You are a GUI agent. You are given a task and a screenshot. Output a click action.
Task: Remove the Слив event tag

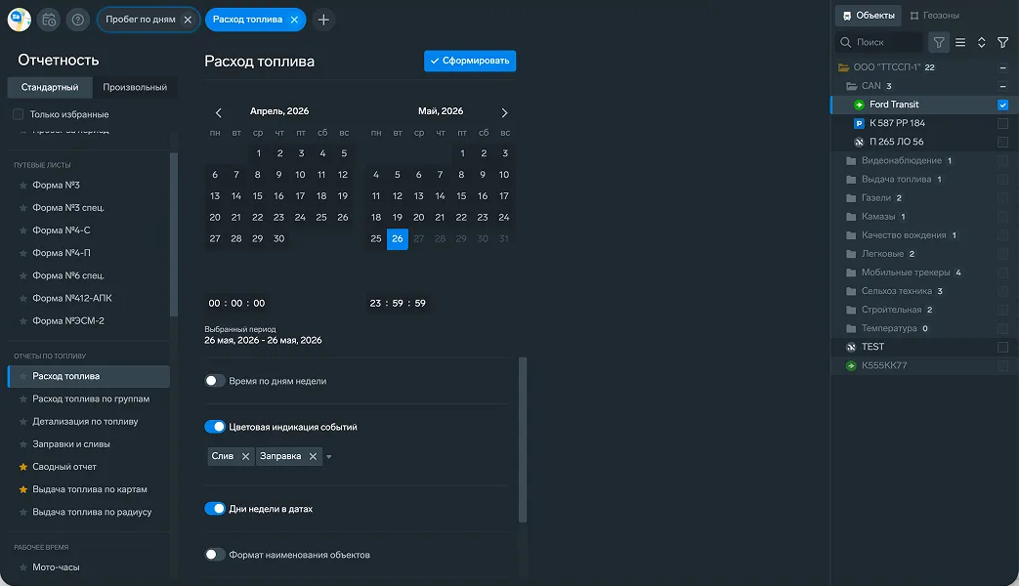pyautogui.click(x=245, y=457)
